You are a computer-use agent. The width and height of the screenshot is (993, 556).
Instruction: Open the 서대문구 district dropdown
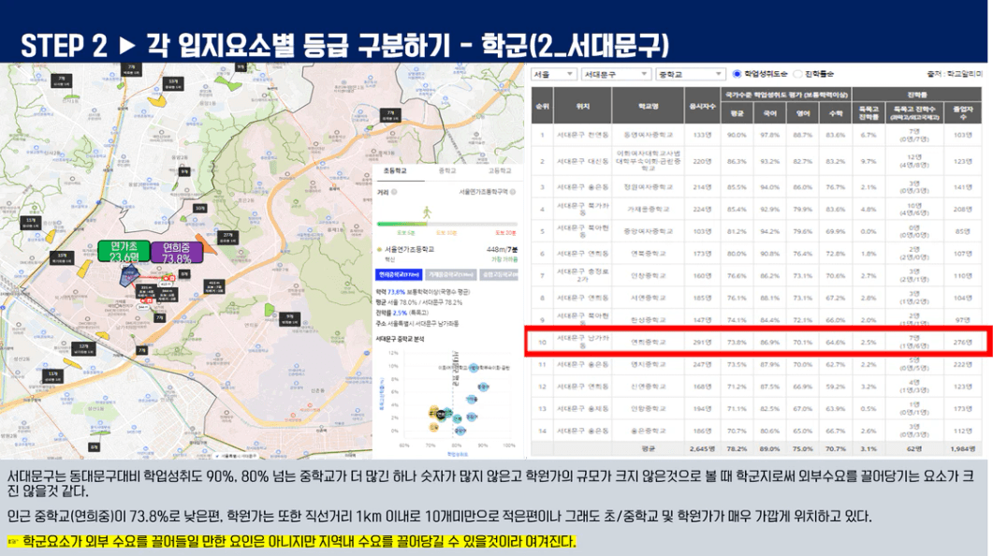click(x=616, y=74)
